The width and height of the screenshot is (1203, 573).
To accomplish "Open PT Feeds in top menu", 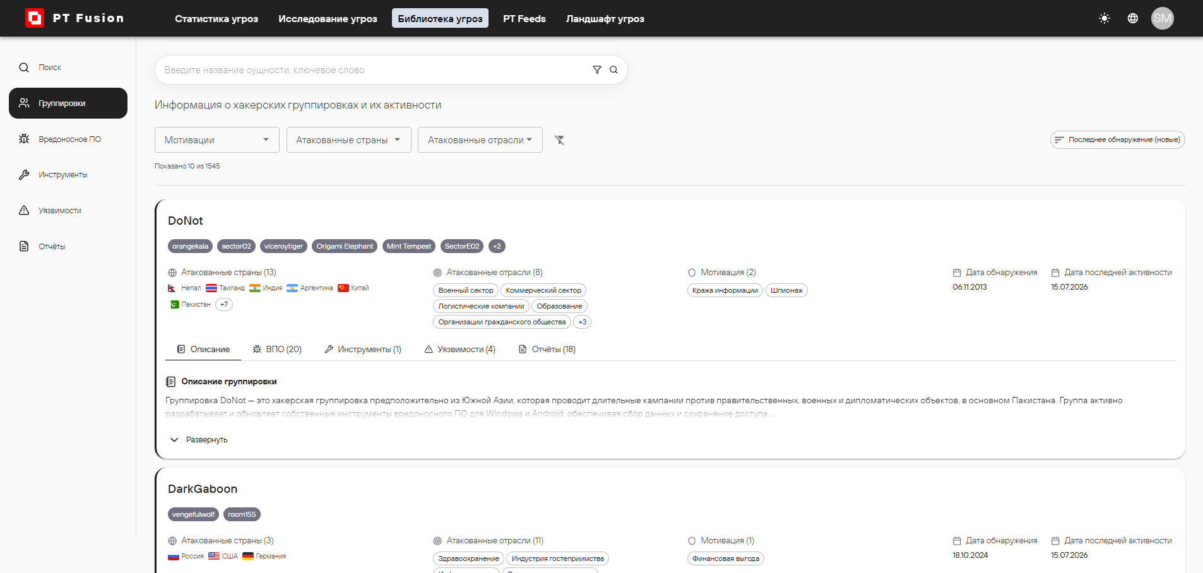I will [x=524, y=18].
